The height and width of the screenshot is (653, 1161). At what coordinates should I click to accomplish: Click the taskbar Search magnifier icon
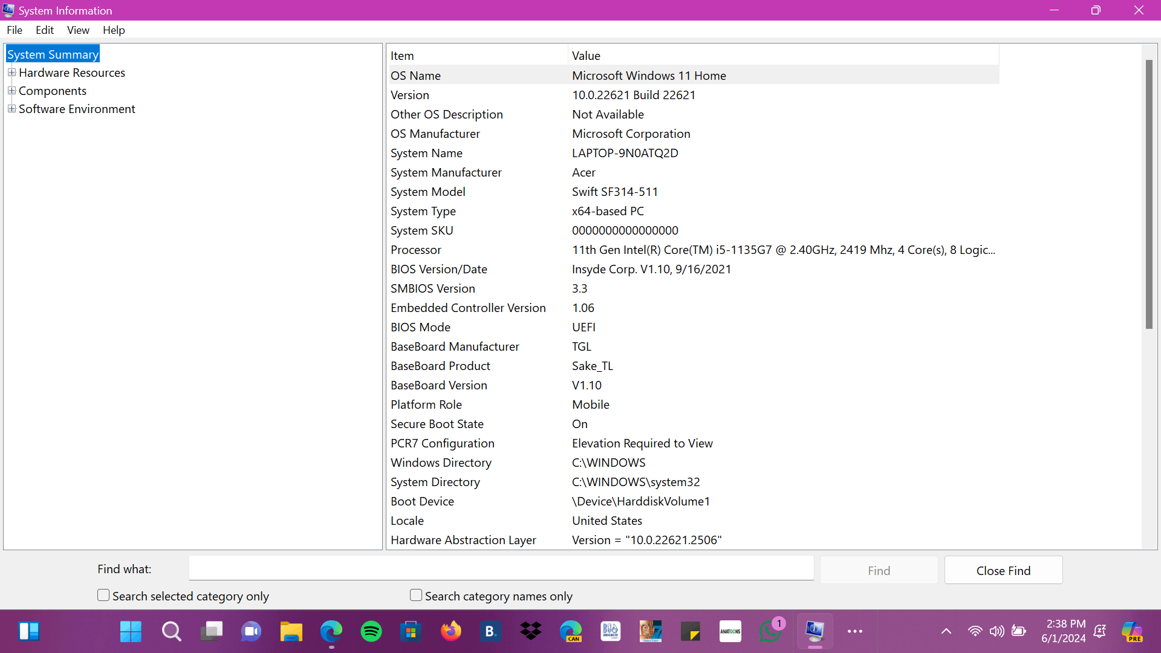click(171, 631)
